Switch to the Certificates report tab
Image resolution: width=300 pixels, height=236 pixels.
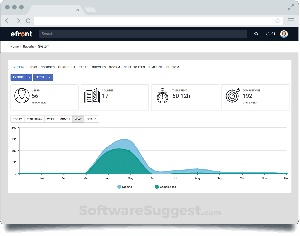134,67
